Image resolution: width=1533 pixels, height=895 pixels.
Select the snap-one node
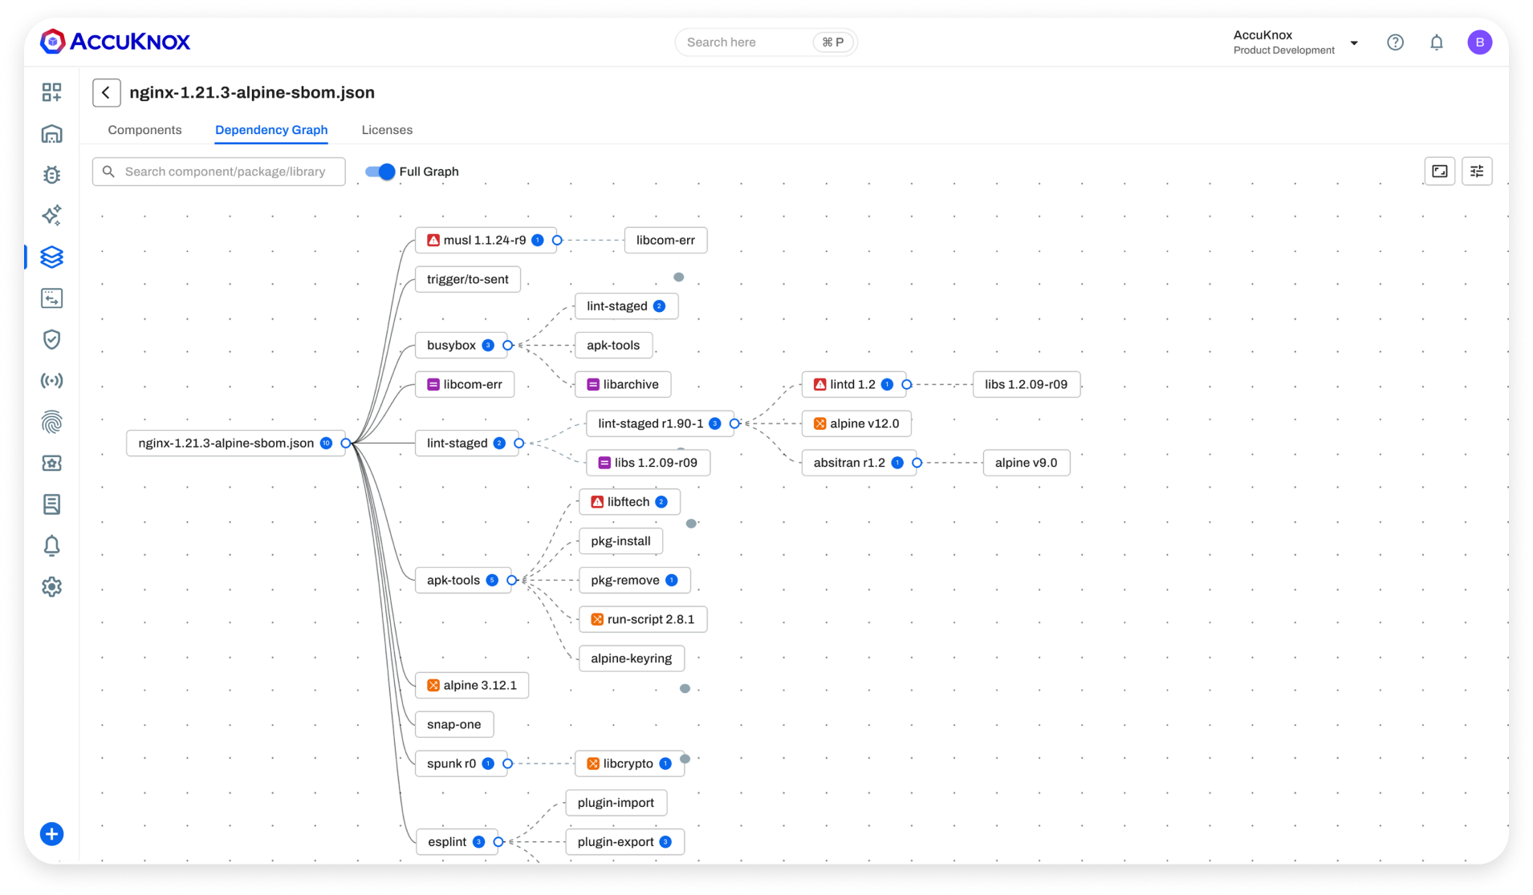pyautogui.click(x=454, y=725)
